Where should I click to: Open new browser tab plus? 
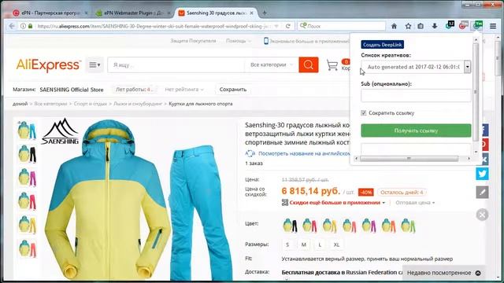coord(265,13)
